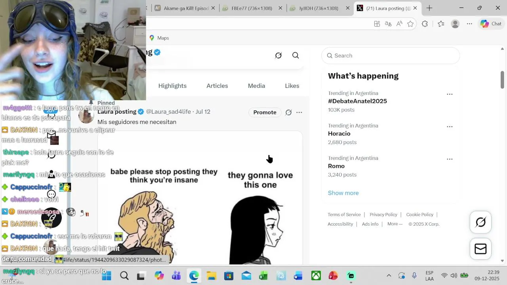507x285 pixels.
Task: Open more options for #DebateAnatel2025 trend
Action: [x=450, y=94]
